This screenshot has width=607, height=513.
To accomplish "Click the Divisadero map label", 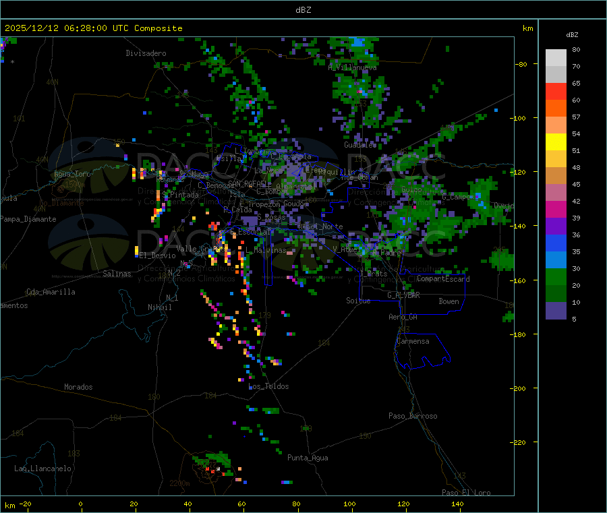I will pos(146,53).
